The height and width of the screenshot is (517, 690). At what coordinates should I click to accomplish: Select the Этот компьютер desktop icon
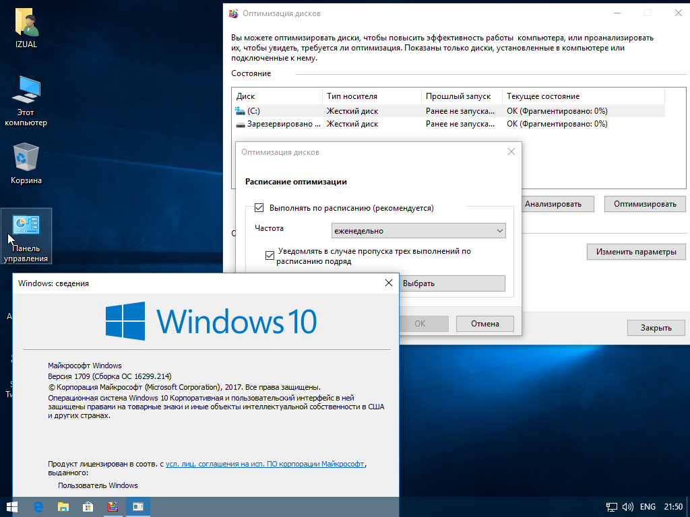pos(26,101)
